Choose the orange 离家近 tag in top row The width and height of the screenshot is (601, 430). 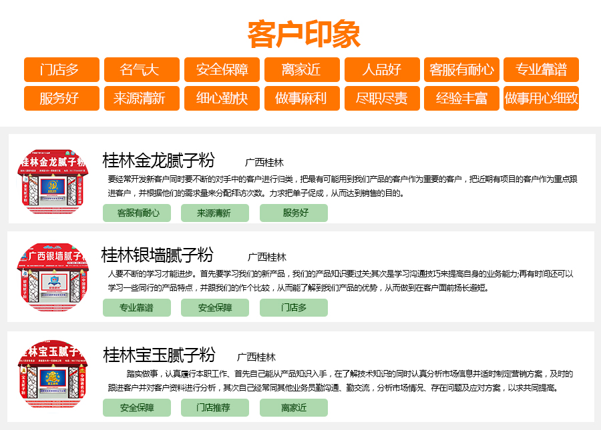[302, 69]
